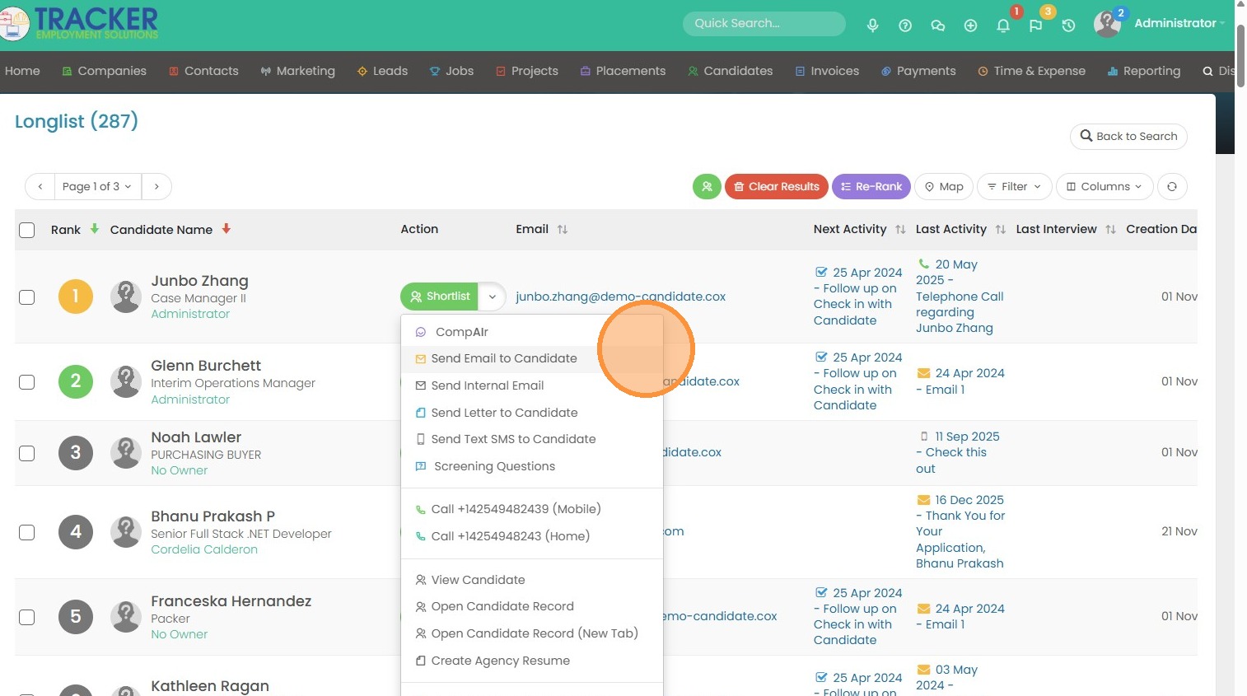1247x696 pixels.
Task: Check the box for Franceska Hernandez
Action: pos(27,618)
